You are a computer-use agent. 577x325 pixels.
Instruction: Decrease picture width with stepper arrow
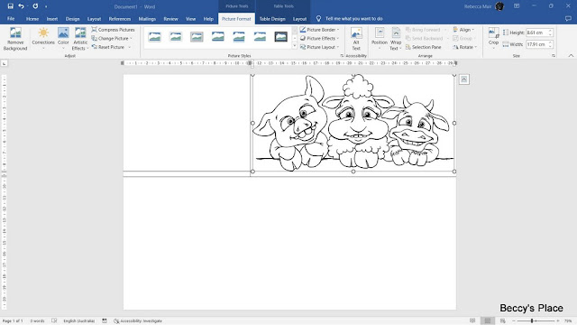coord(550,46)
